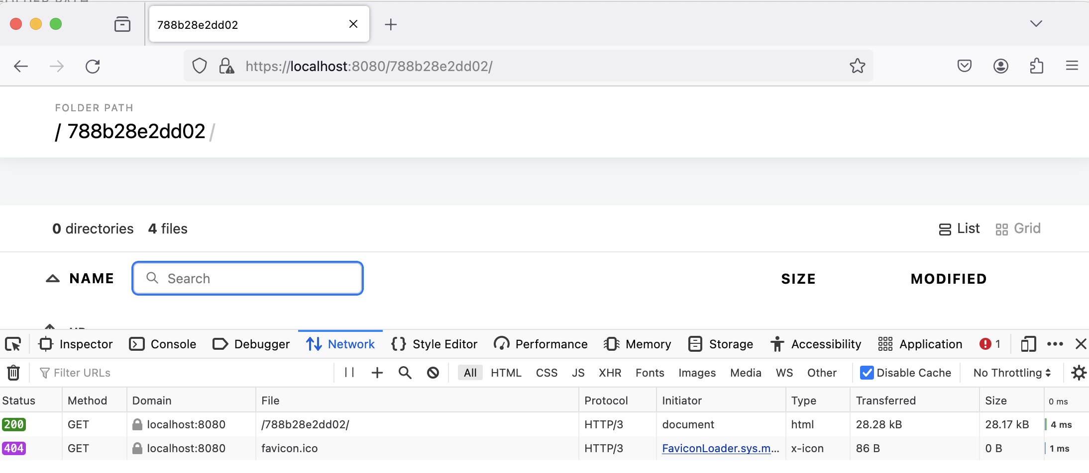1089x473 pixels.
Task: Pause network recording
Action: [x=349, y=373]
